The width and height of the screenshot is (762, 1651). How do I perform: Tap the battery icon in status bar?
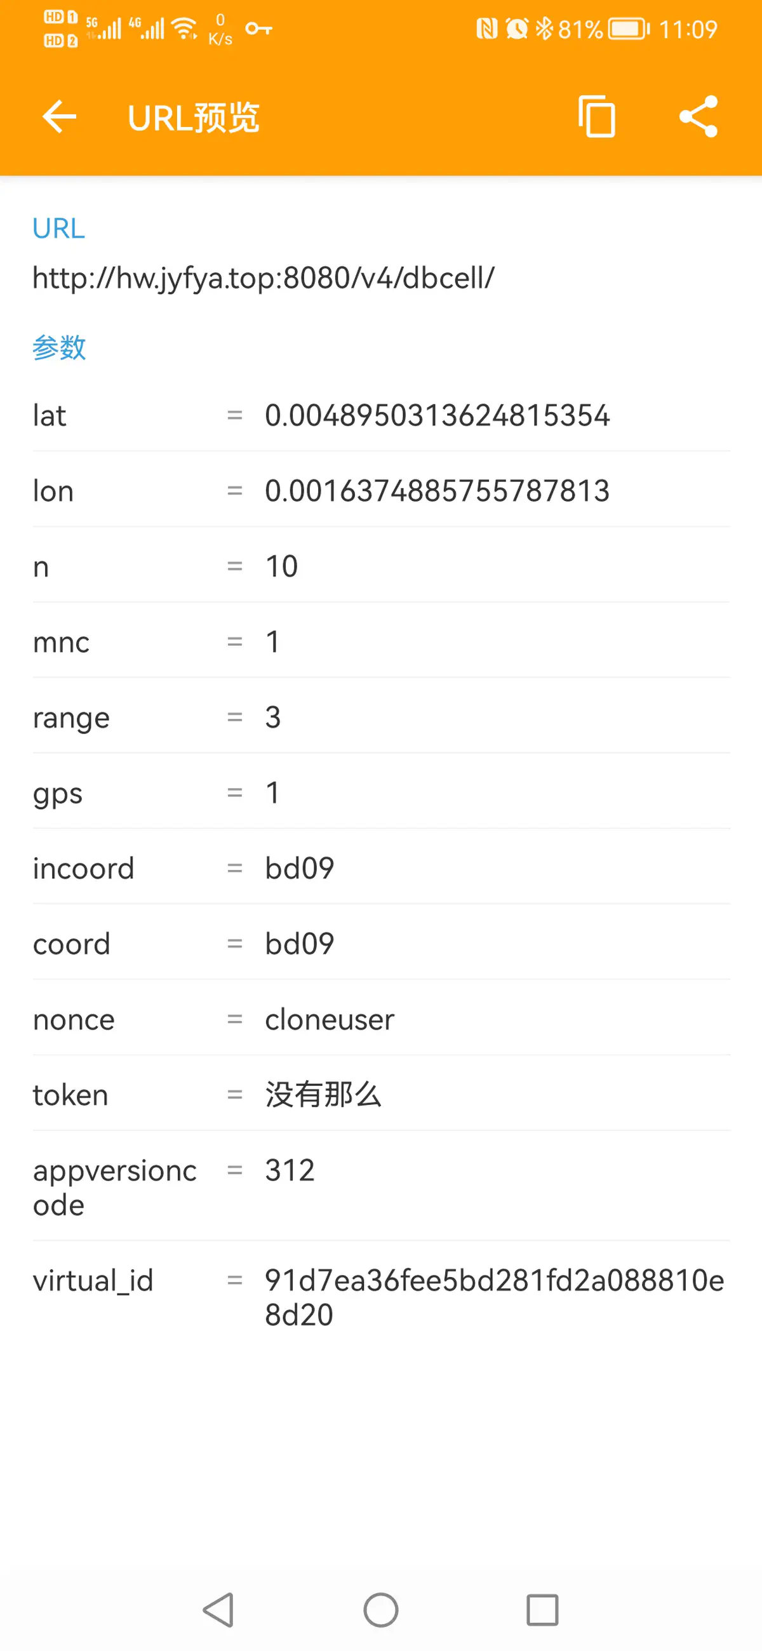point(628,29)
